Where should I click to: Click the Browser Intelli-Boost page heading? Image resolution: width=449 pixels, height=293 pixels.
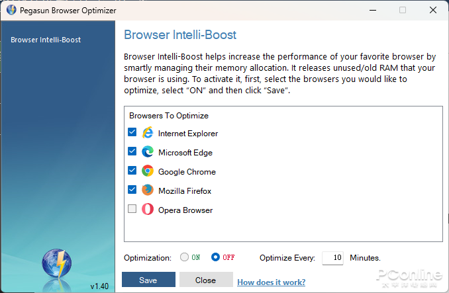180,35
